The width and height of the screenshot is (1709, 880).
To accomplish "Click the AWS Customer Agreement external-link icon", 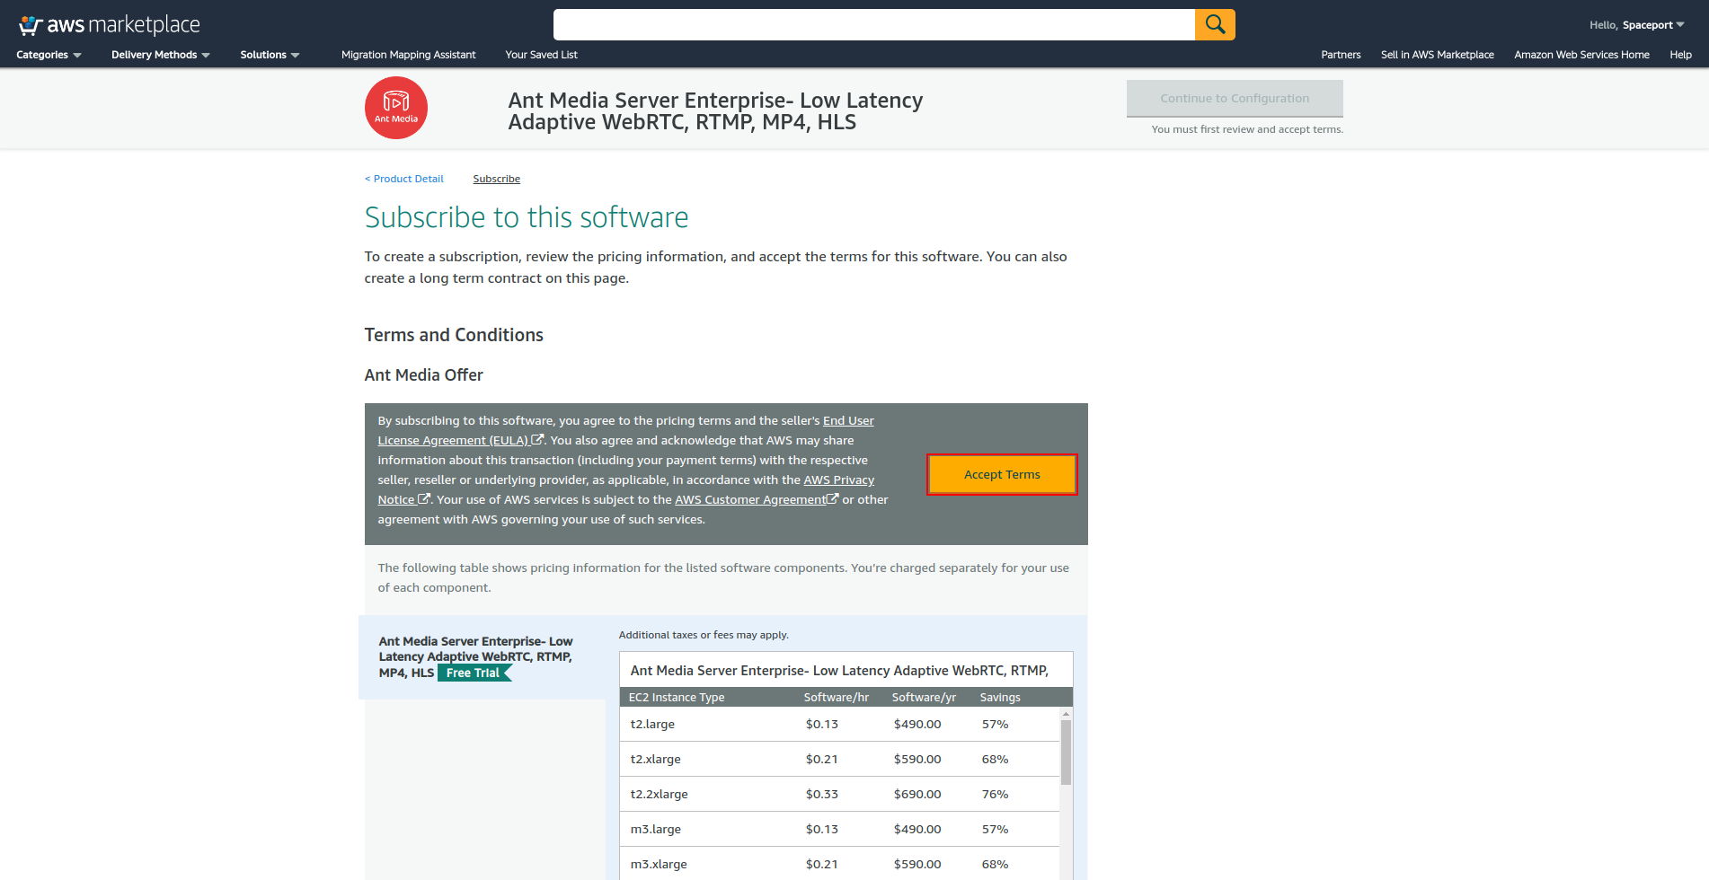I will pyautogui.click(x=832, y=499).
